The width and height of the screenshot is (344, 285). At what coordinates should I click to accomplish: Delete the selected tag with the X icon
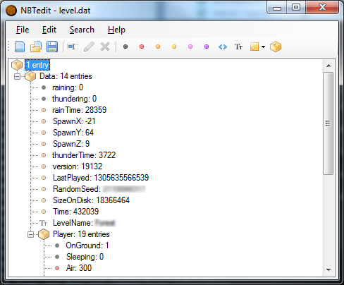[105, 47]
